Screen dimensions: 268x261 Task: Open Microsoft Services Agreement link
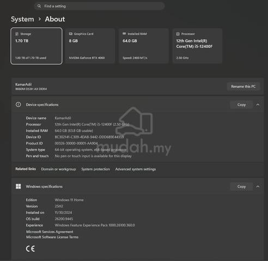coord(50,232)
